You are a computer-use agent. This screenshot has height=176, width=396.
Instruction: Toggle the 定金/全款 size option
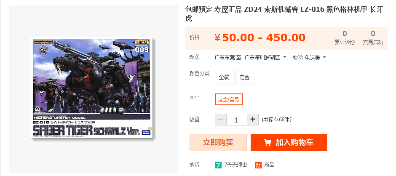point(229,99)
